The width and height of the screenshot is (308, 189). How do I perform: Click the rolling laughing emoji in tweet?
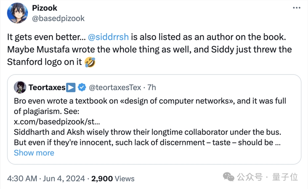(x=90, y=62)
